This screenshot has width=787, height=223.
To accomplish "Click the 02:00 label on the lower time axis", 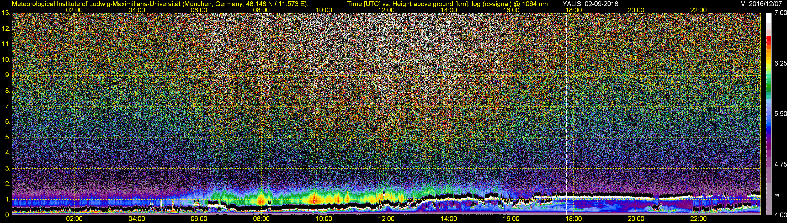I will coord(74,219).
